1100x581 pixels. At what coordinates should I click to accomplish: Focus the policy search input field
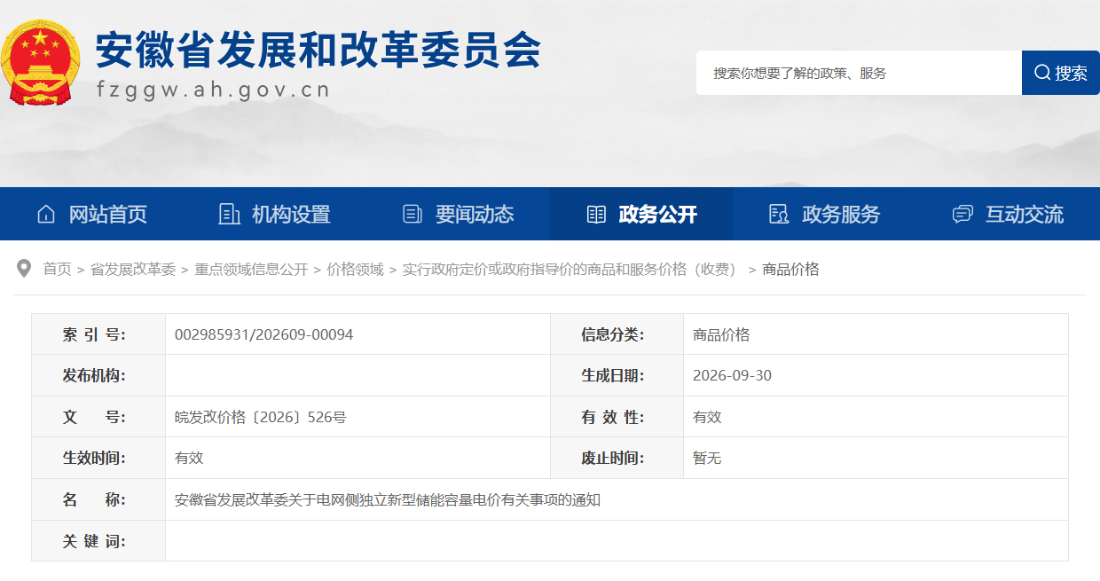click(x=859, y=73)
